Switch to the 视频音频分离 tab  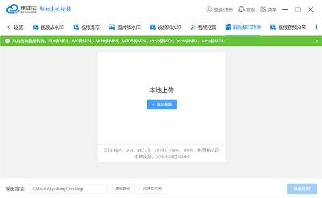pos(288,27)
